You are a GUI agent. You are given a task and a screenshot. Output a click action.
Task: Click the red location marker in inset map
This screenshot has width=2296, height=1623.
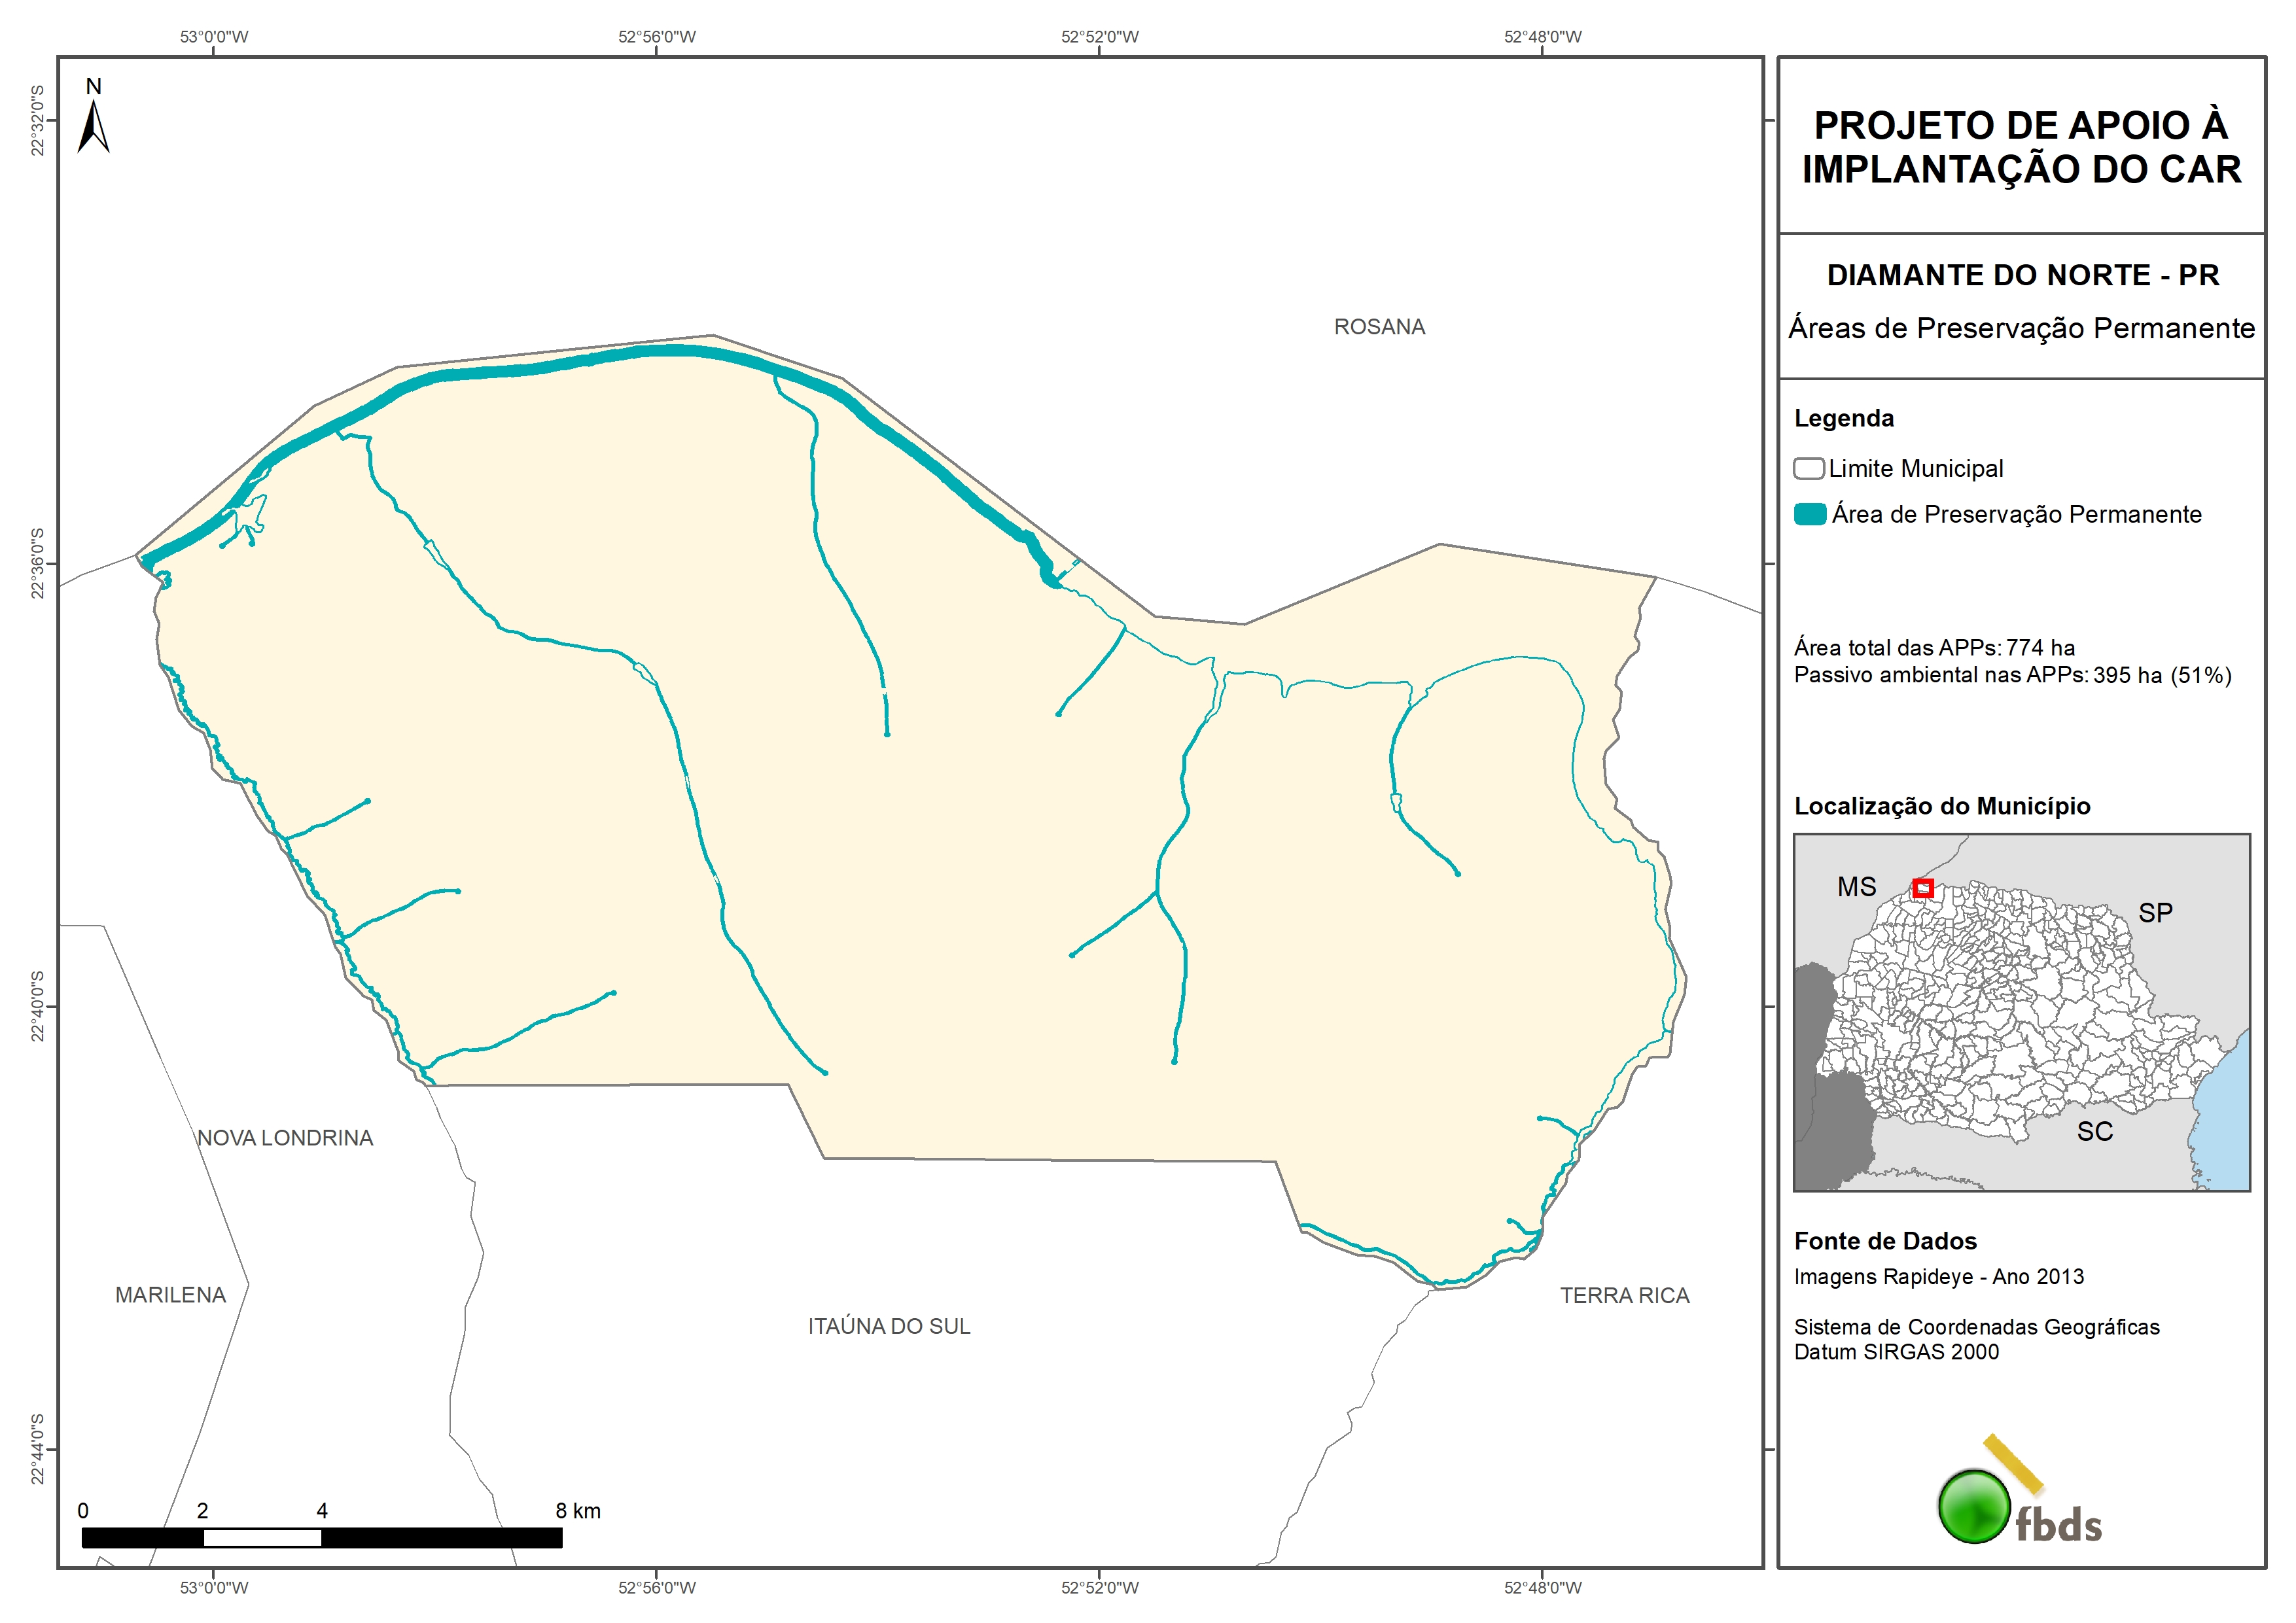pos(1922,888)
